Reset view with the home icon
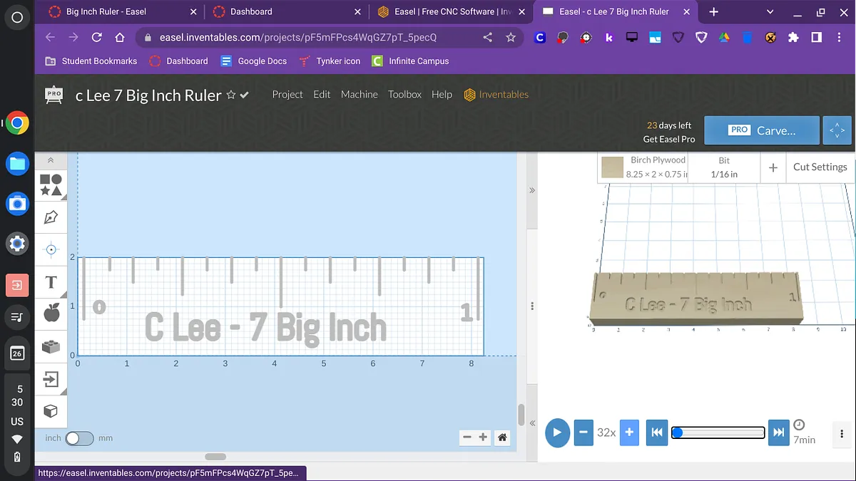Screen dimensions: 856x481 [x=502, y=438]
